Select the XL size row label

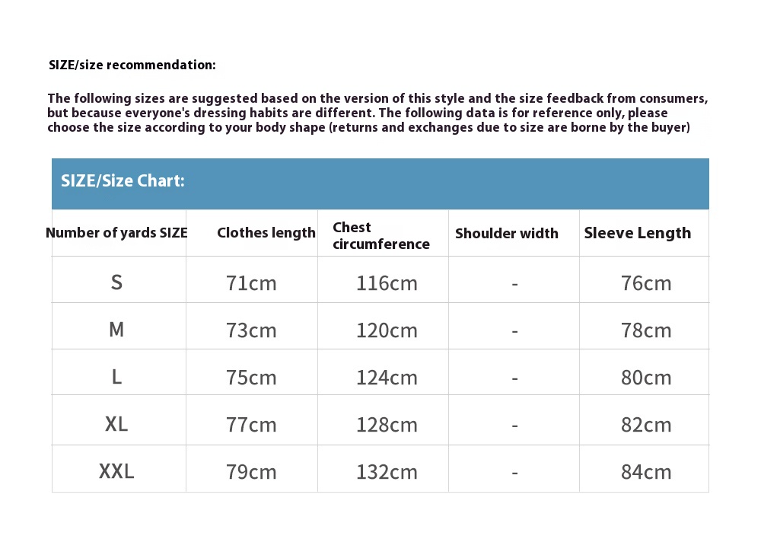(x=116, y=424)
